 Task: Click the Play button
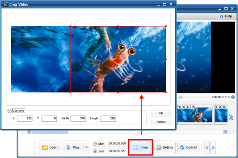point(73,147)
